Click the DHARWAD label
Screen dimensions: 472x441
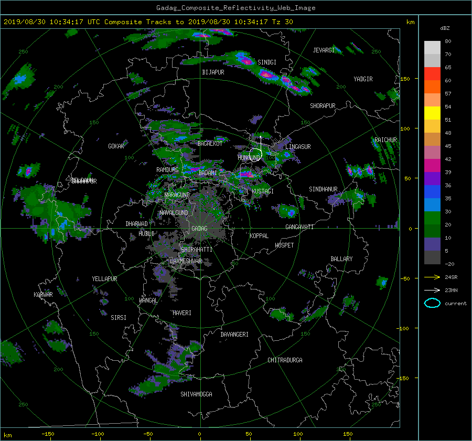(137, 224)
